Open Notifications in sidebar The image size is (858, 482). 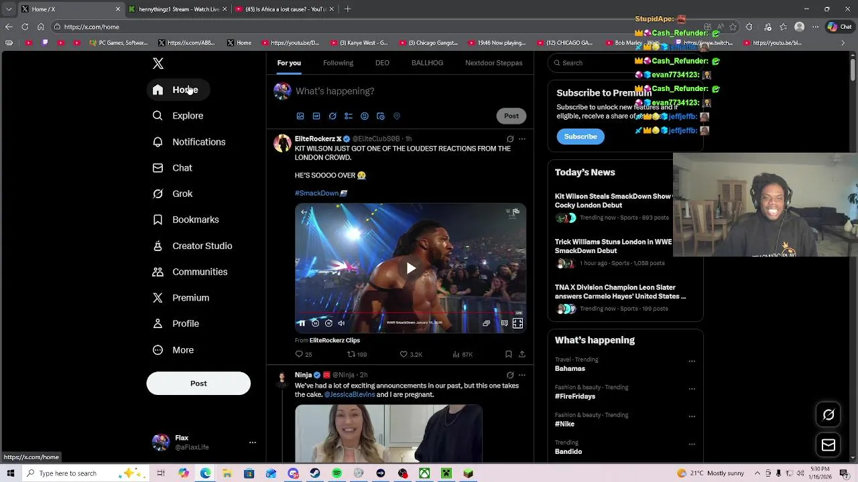pyautogui.click(x=189, y=142)
